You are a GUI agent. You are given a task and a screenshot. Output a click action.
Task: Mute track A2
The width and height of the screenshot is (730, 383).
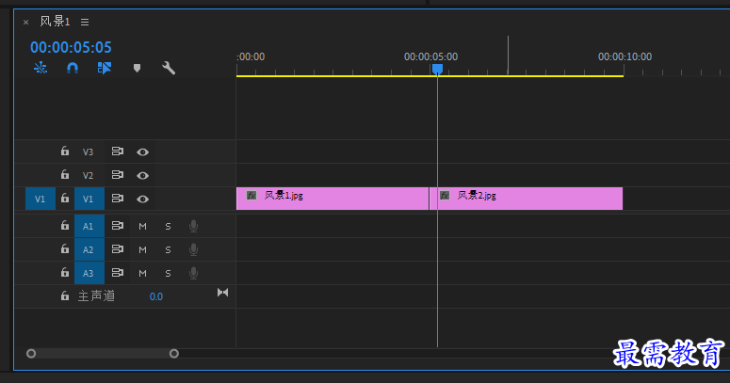pos(143,250)
